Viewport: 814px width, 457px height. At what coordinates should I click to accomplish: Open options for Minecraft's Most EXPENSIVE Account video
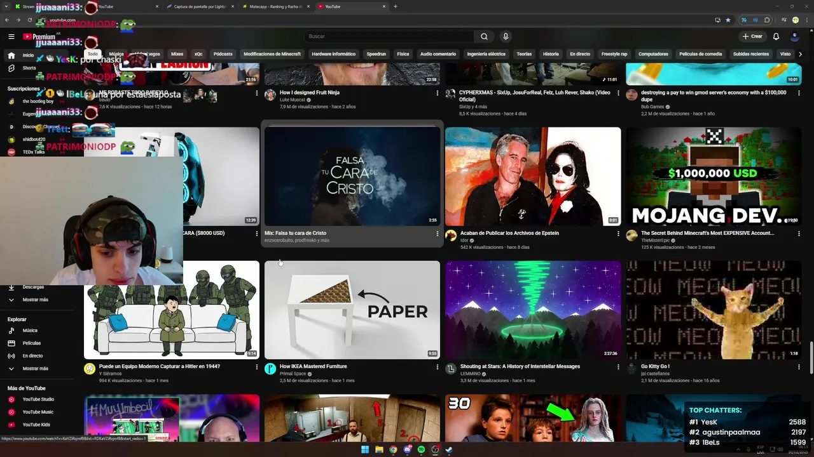point(799,234)
